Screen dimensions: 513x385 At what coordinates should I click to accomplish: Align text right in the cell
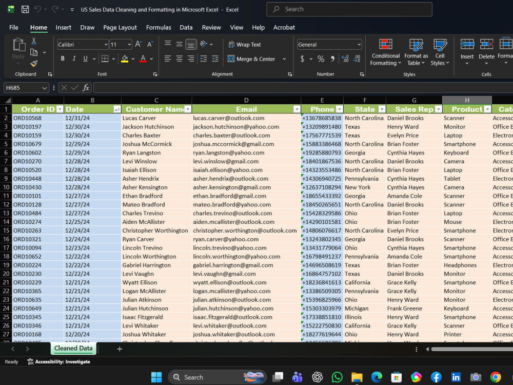[191, 59]
